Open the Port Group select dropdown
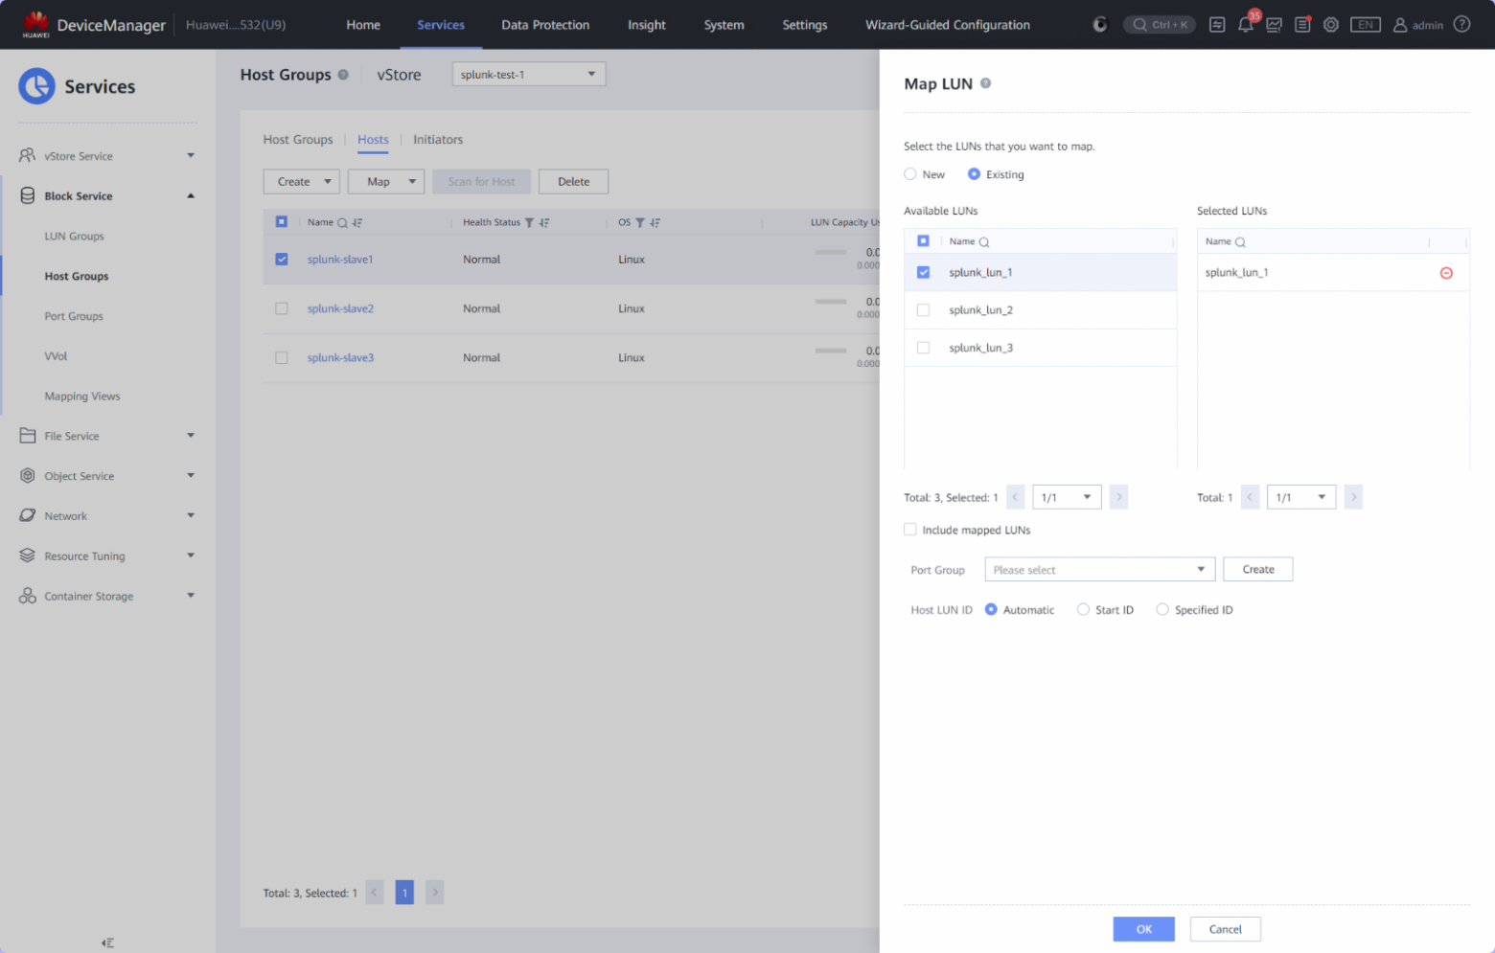Image resolution: width=1495 pixels, height=953 pixels. pyautogui.click(x=1099, y=569)
